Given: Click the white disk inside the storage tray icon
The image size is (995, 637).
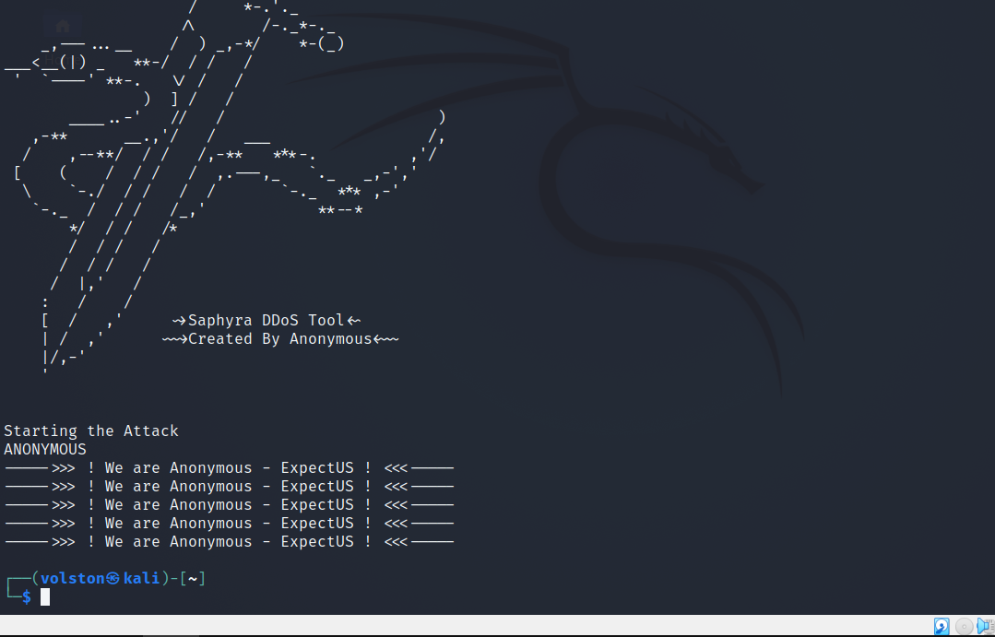Looking at the screenshot, I should (x=940, y=623).
